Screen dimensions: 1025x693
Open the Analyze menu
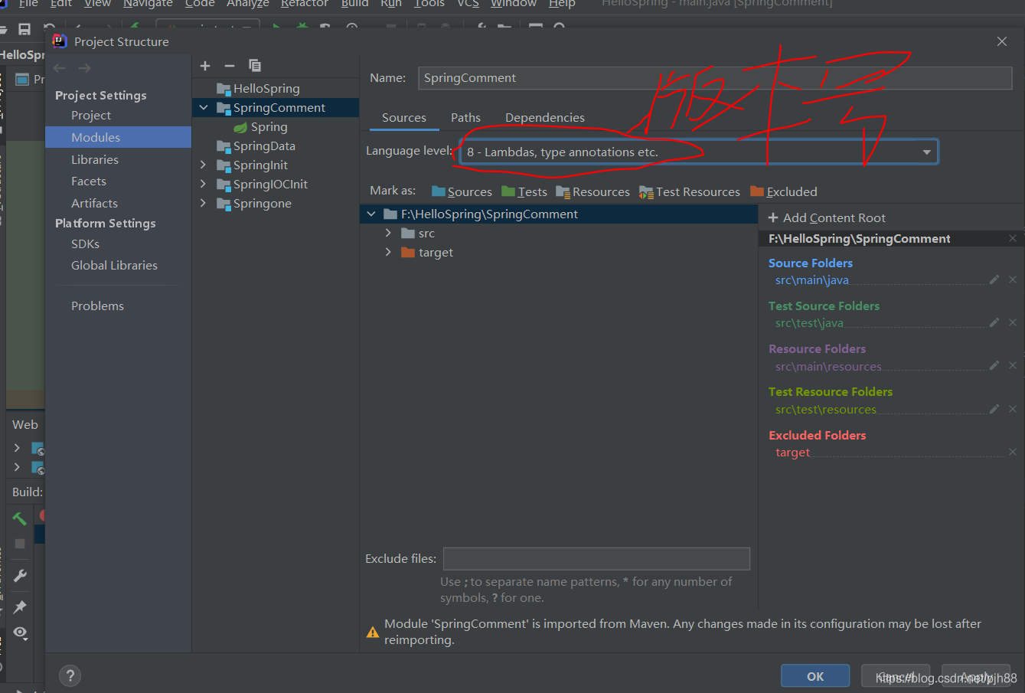(248, 4)
